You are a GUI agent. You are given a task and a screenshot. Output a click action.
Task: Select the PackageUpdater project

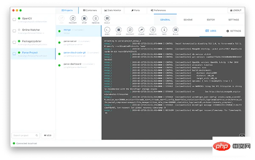pyautogui.click(x=33, y=42)
